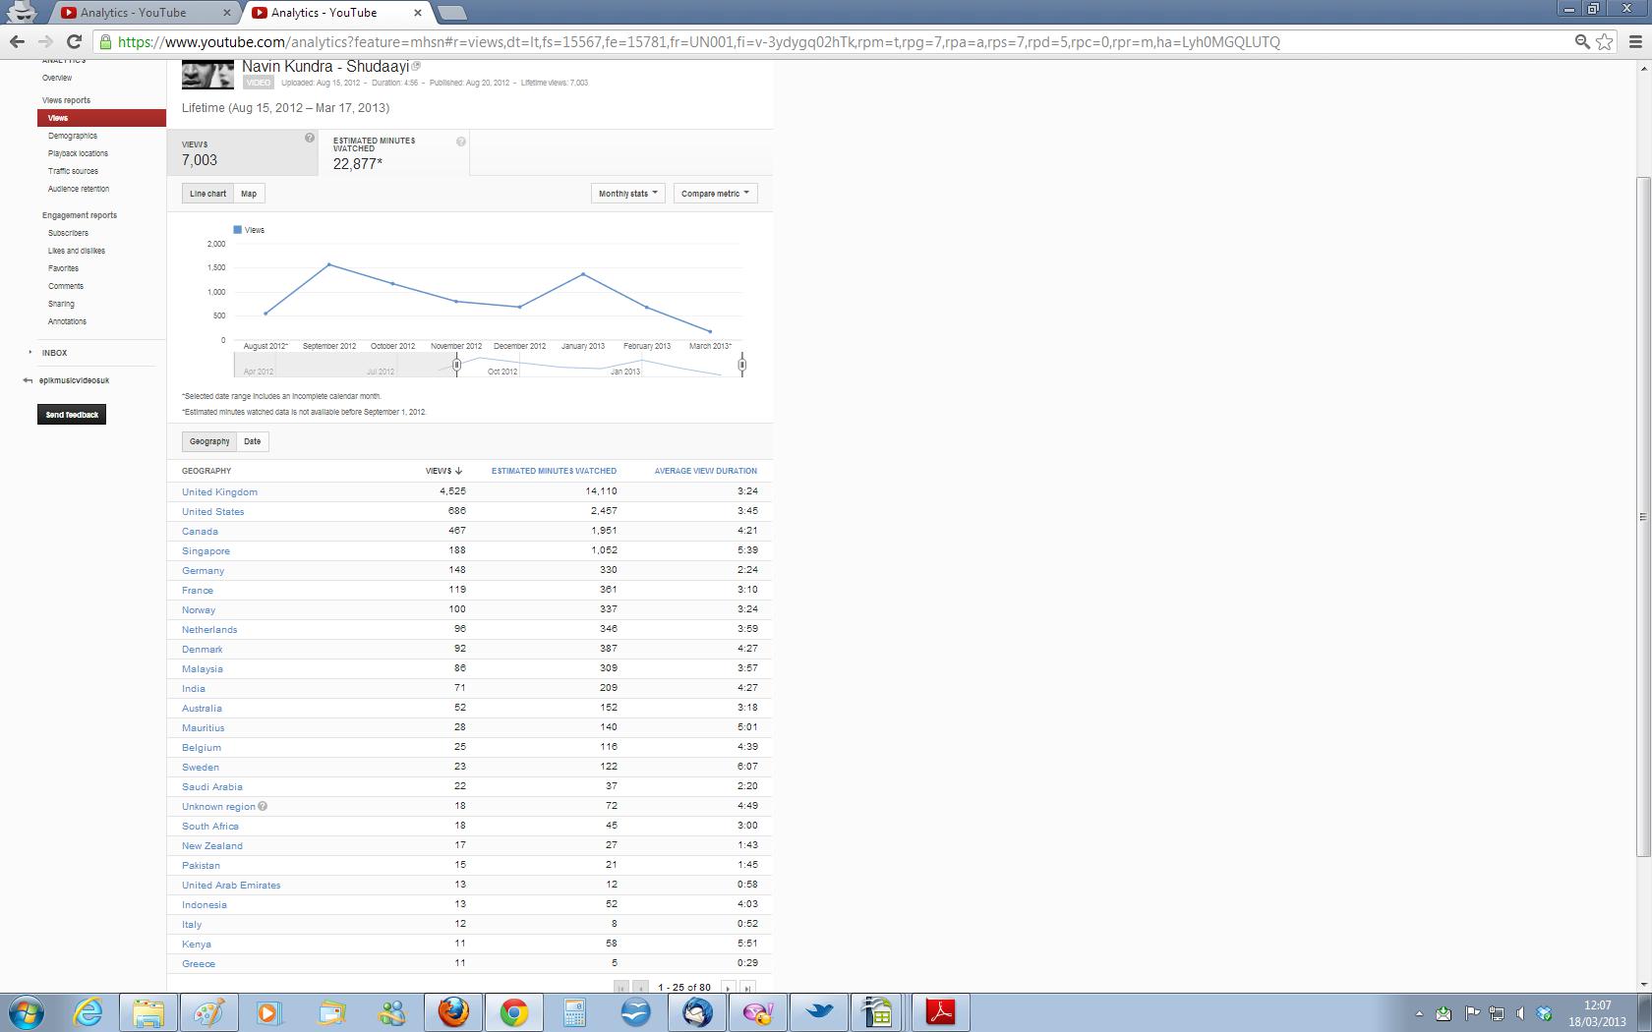Click the Views help question mark icon
The height and width of the screenshot is (1032, 1652).
309,139
